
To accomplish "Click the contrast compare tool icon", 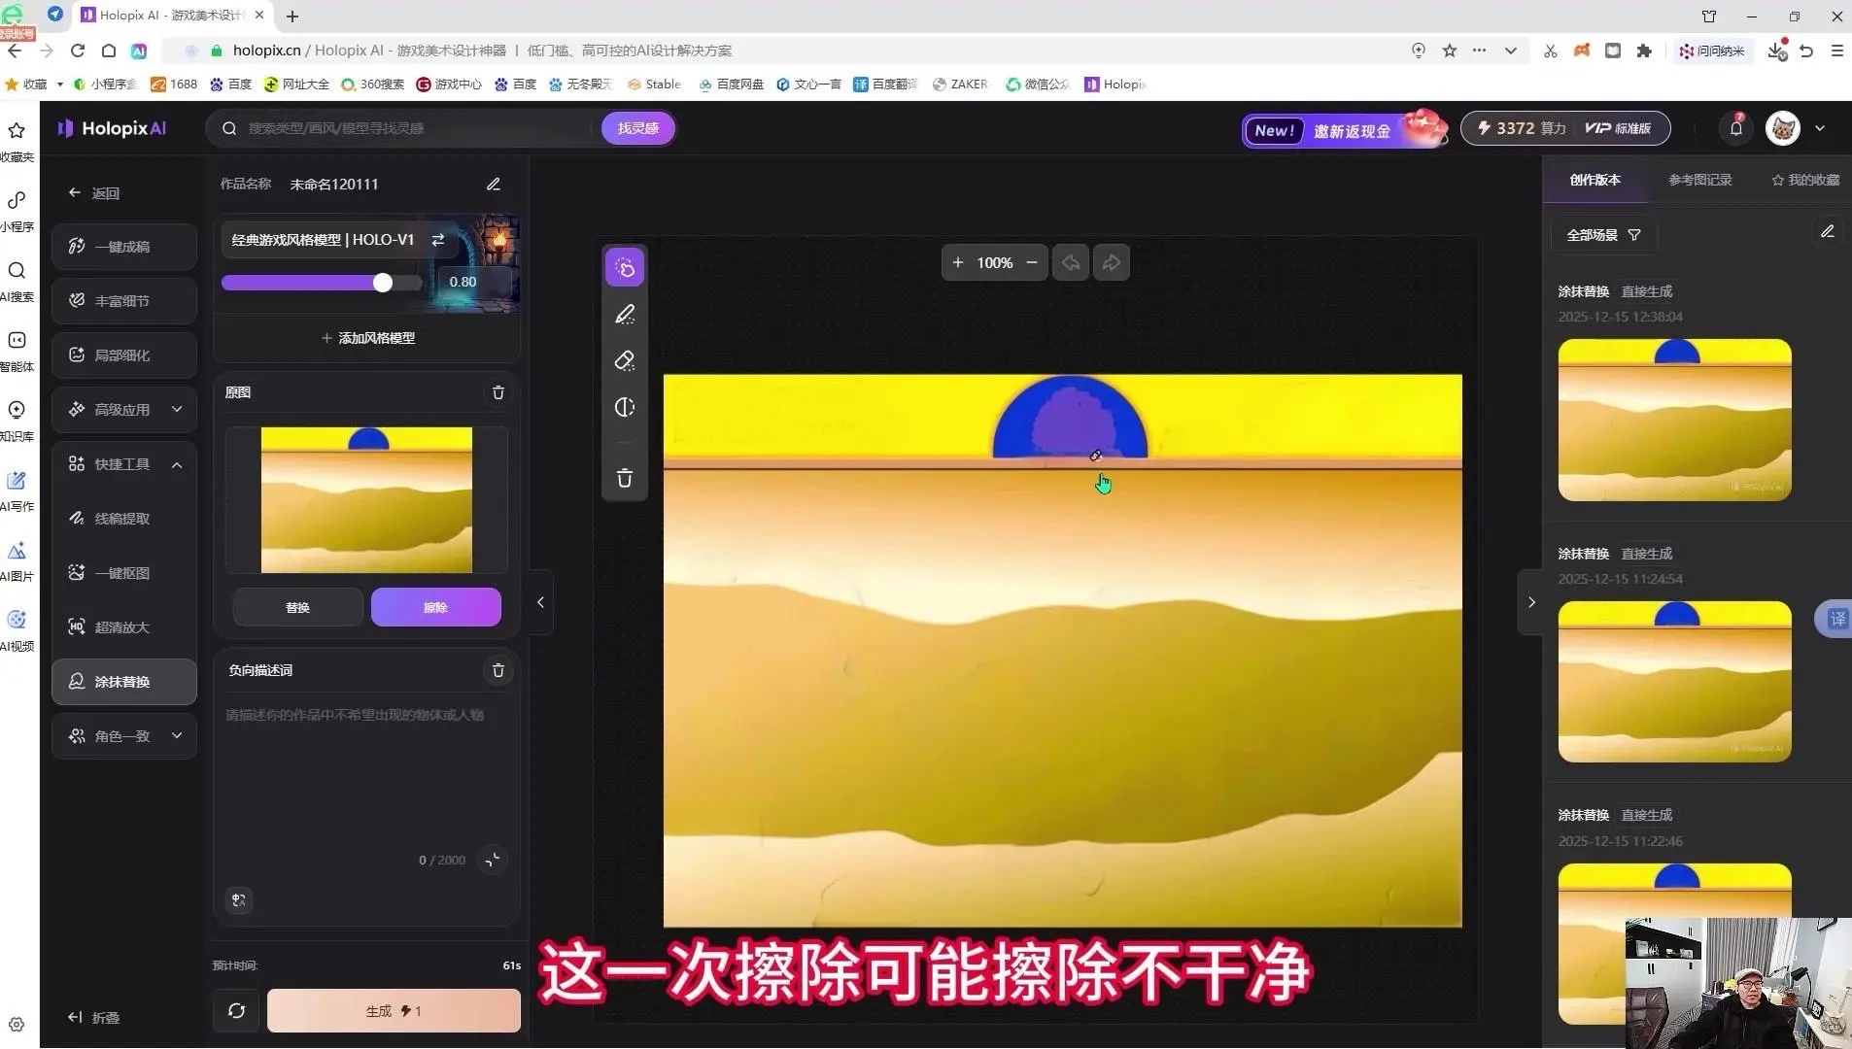I will click(625, 407).
